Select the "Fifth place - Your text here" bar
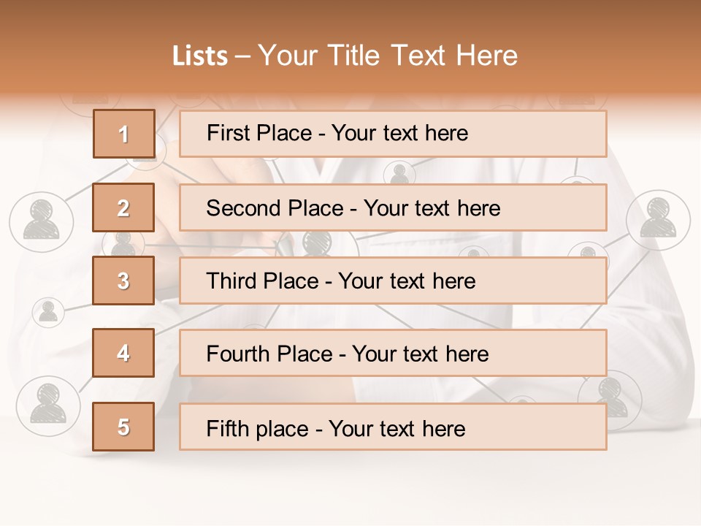 tap(393, 427)
